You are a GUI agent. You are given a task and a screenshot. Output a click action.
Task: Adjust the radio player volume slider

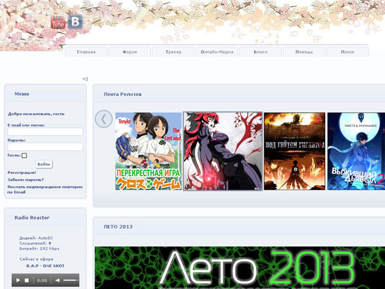71,280
